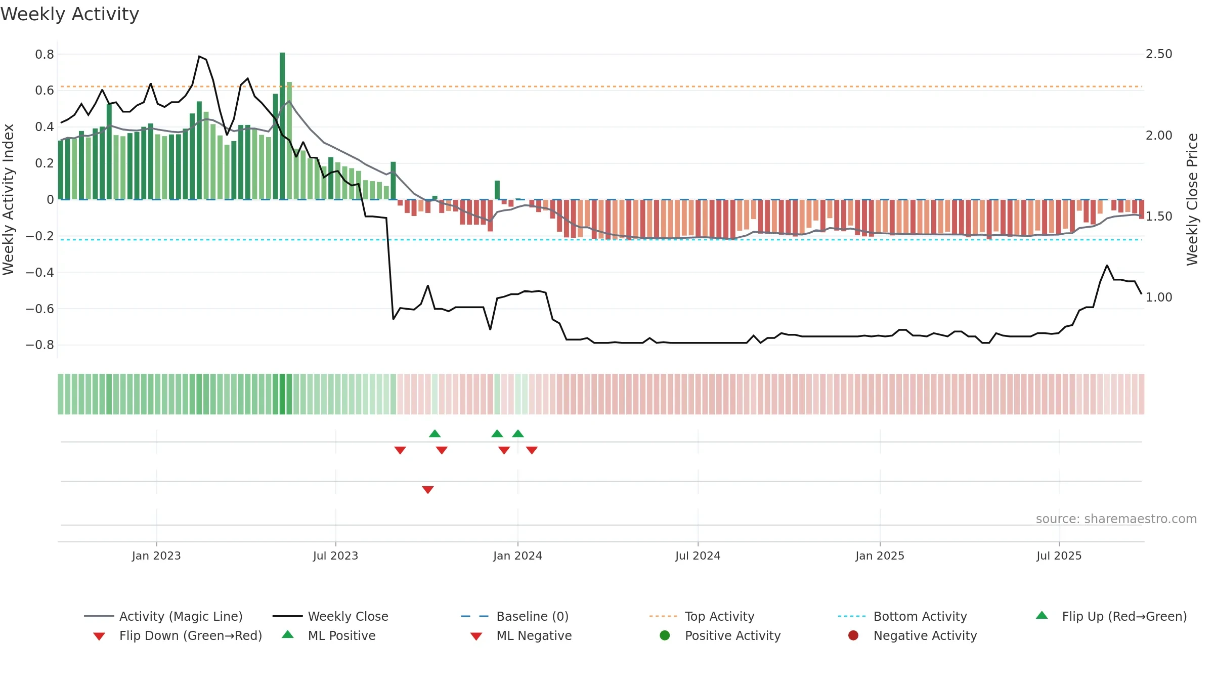
Task: Click the red ML Negative legend triangle
Action: click(476, 636)
